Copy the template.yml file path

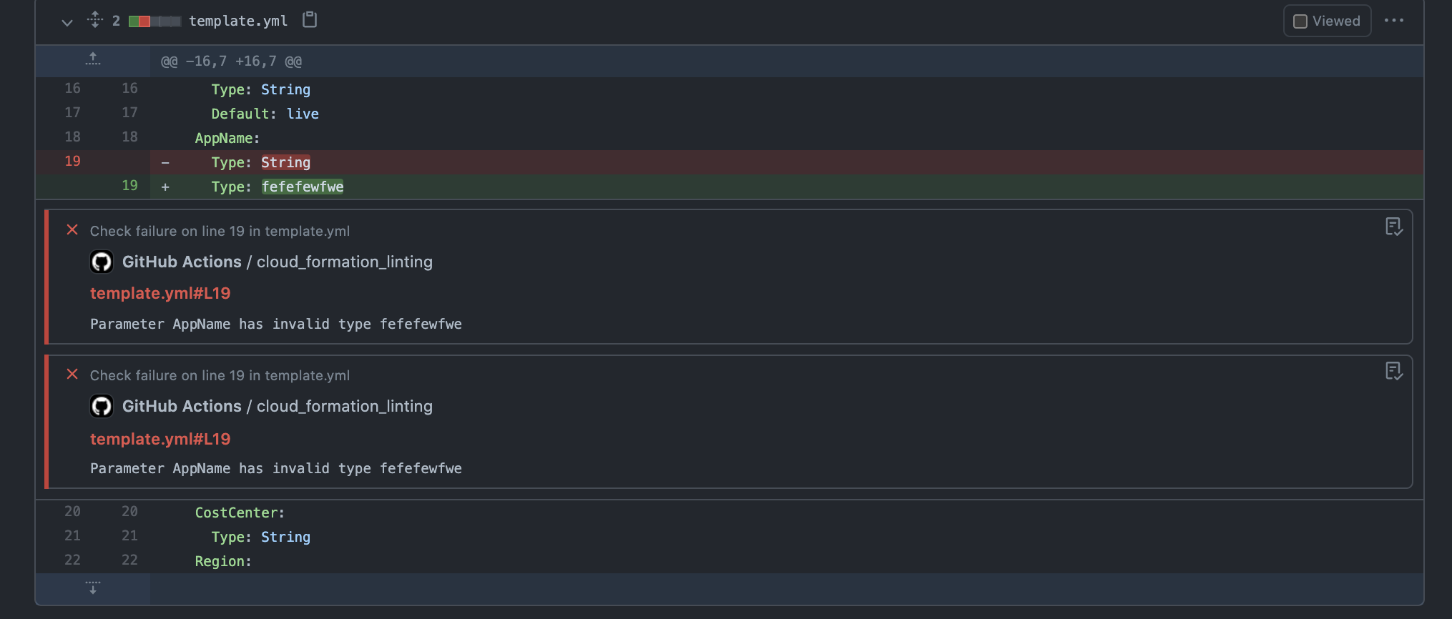point(309,20)
